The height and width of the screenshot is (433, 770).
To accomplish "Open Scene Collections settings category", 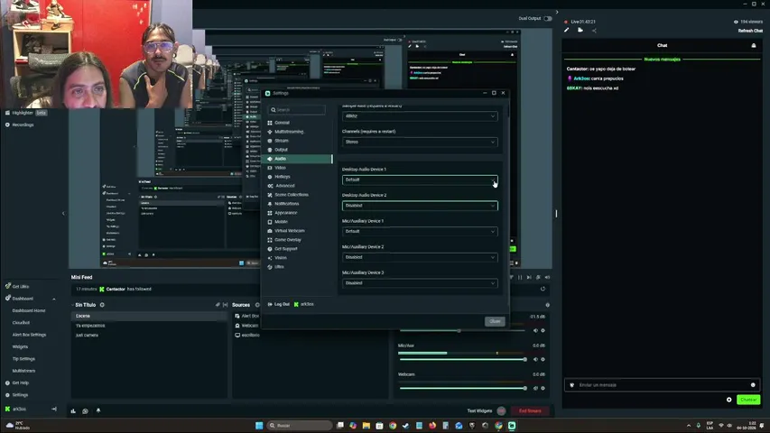I will (x=292, y=195).
